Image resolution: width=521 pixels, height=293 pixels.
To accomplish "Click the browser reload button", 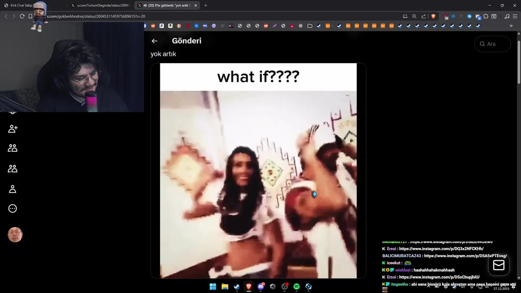I will (22, 16).
